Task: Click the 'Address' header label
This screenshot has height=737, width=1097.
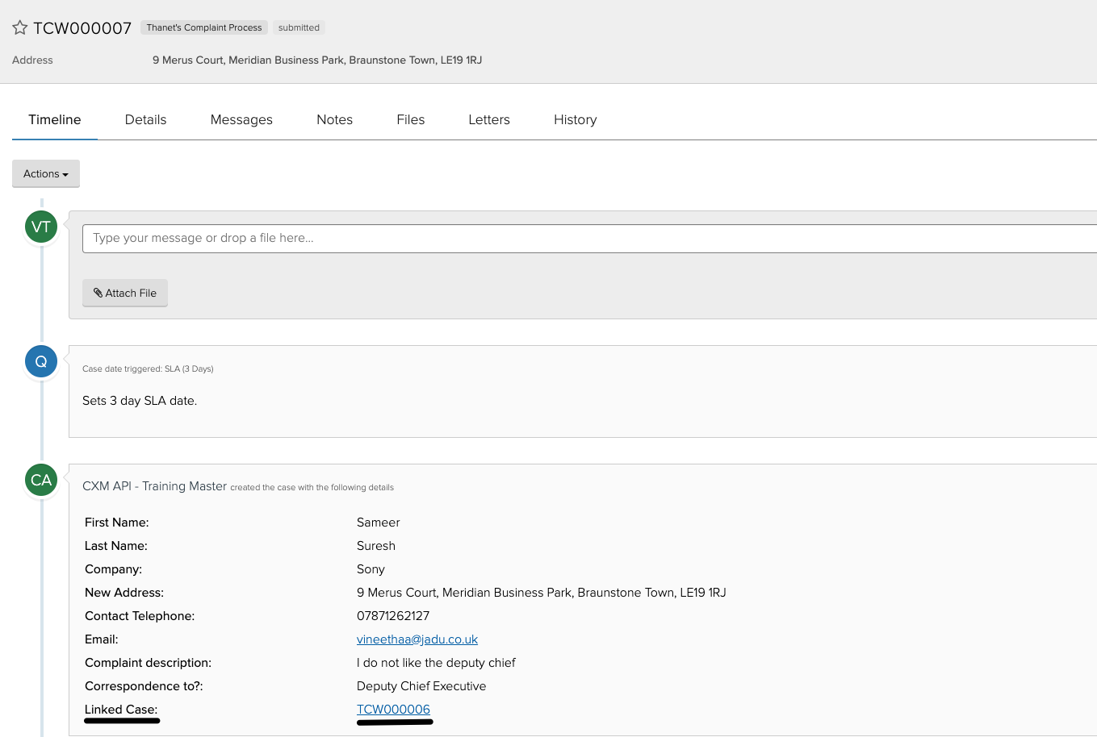Action: tap(32, 60)
